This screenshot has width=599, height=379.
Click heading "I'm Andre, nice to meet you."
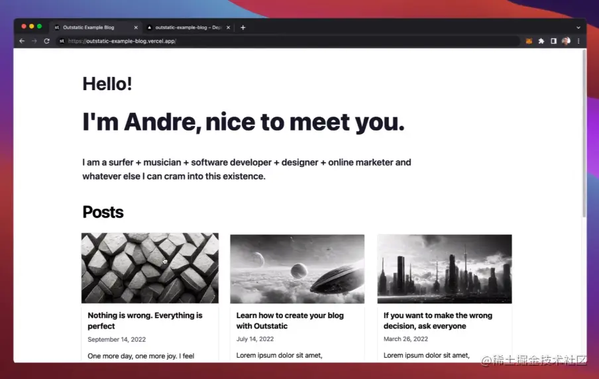pyautogui.click(x=243, y=122)
